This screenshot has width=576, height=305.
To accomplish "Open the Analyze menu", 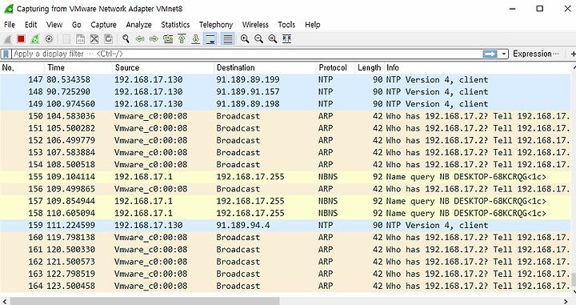I will (138, 25).
